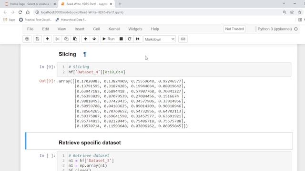
Task: Open the tab search chevron dropdown
Action: 284,3
